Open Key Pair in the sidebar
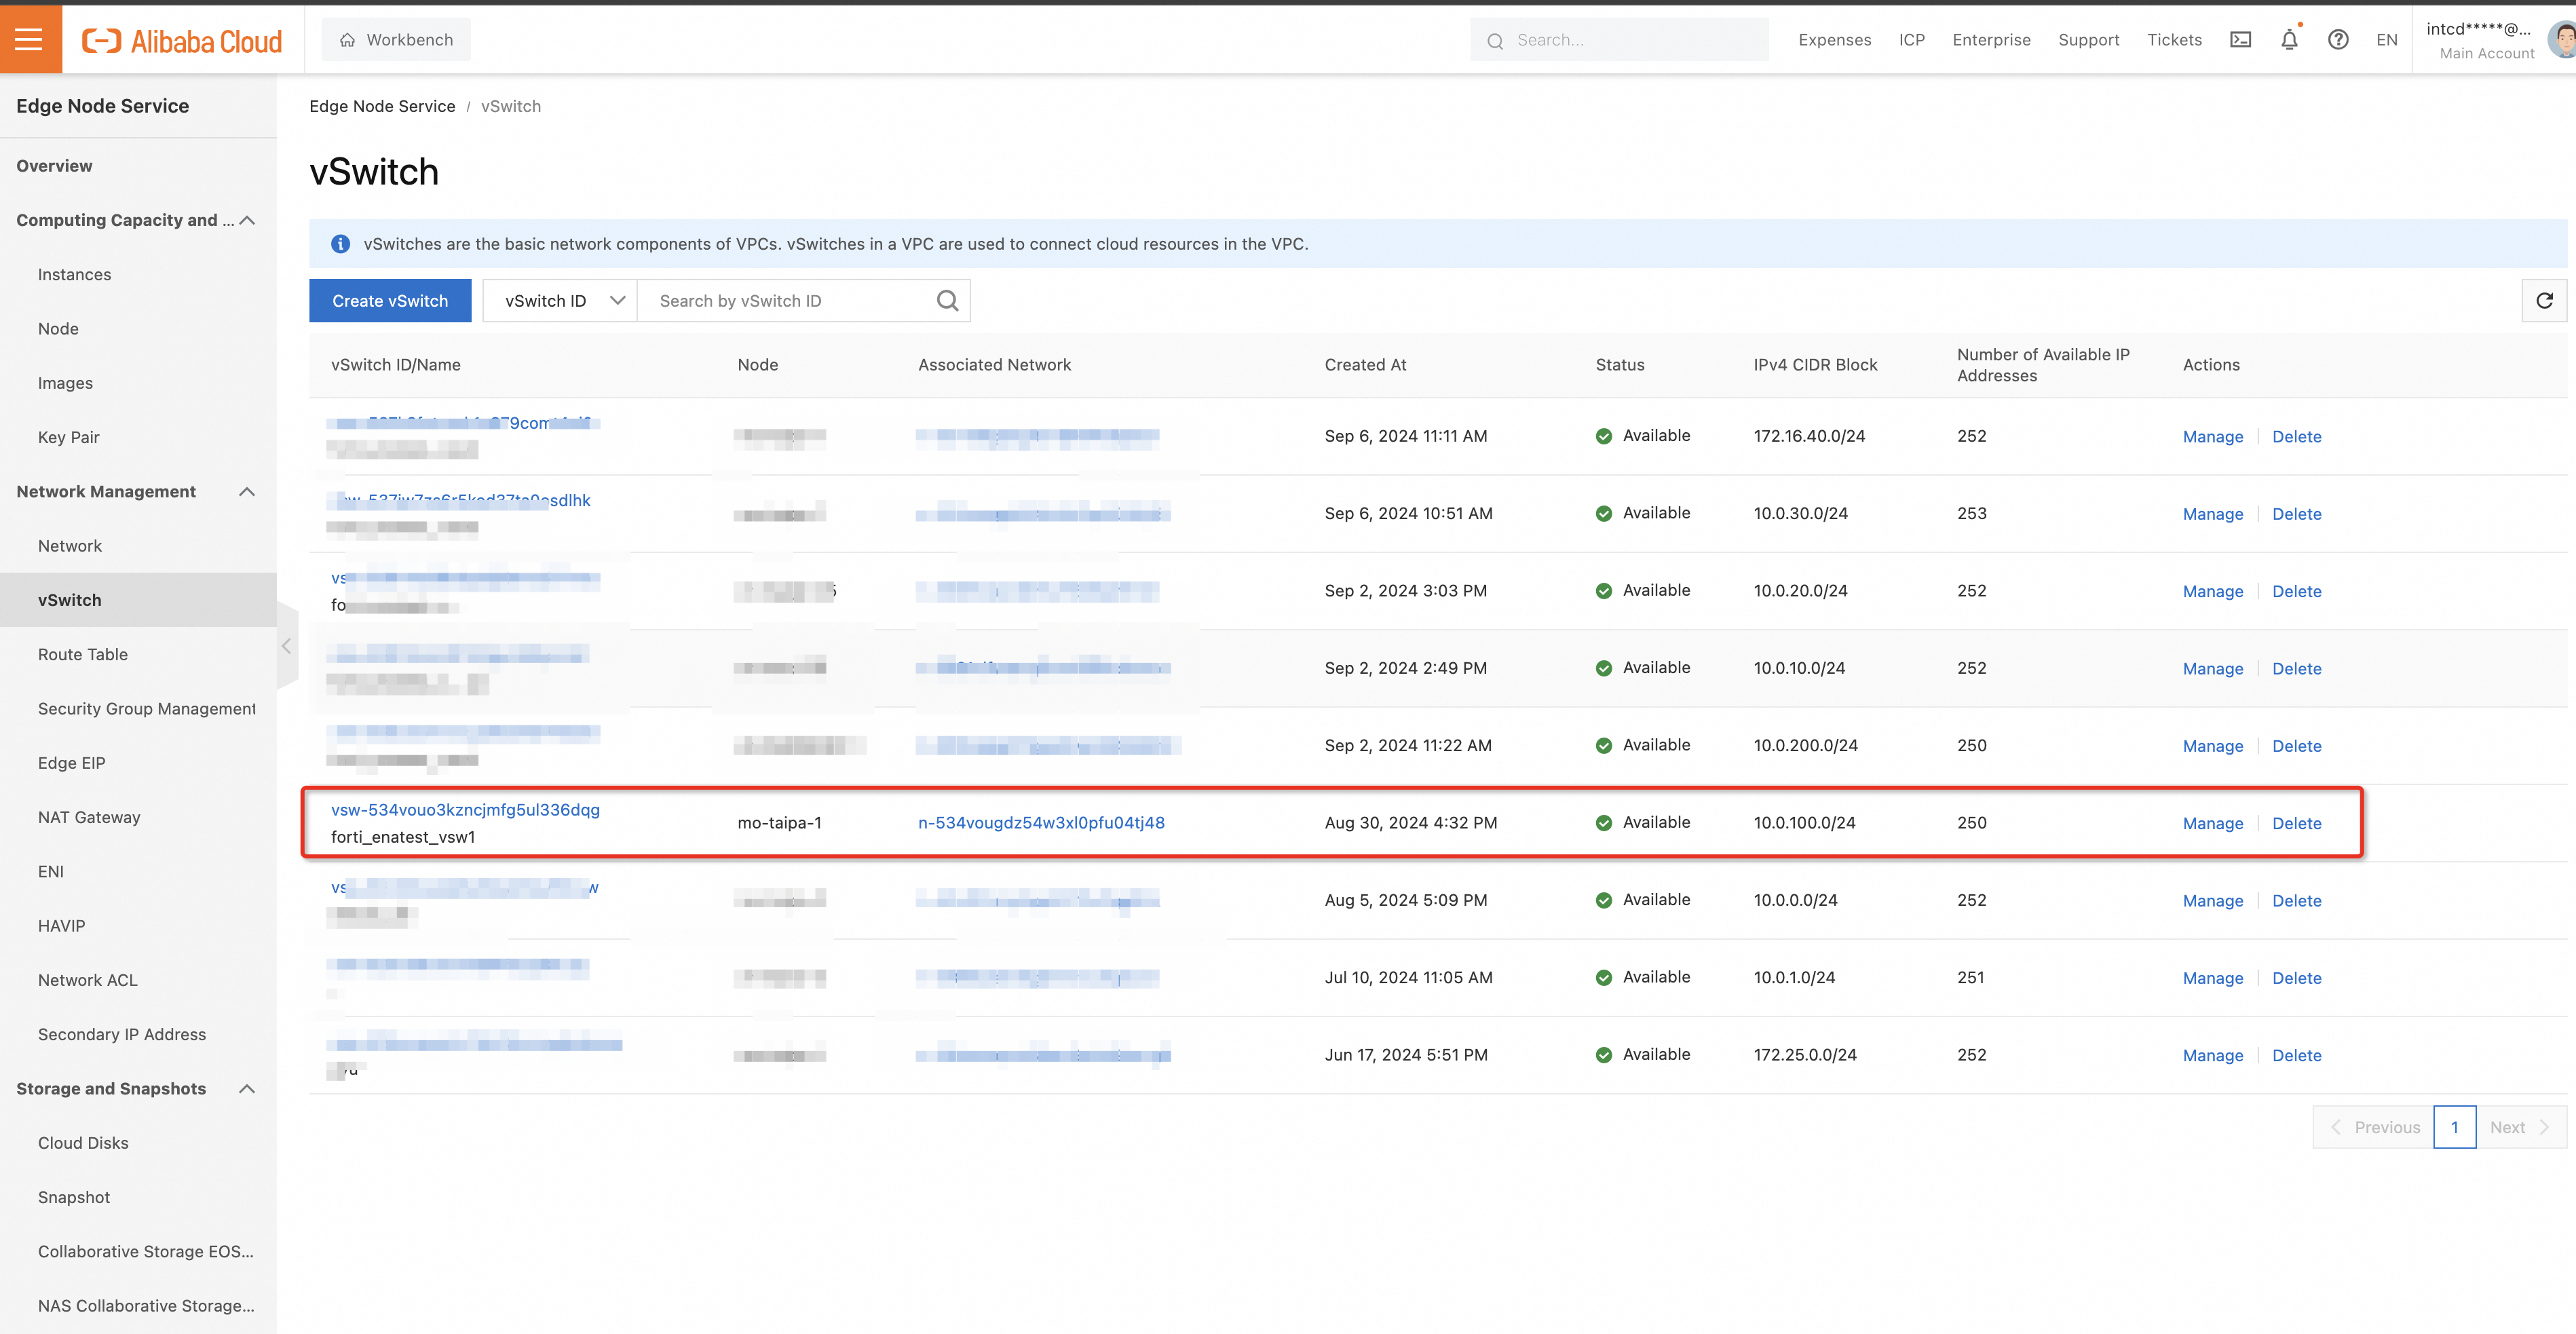The height and width of the screenshot is (1334, 2576). click(x=68, y=437)
